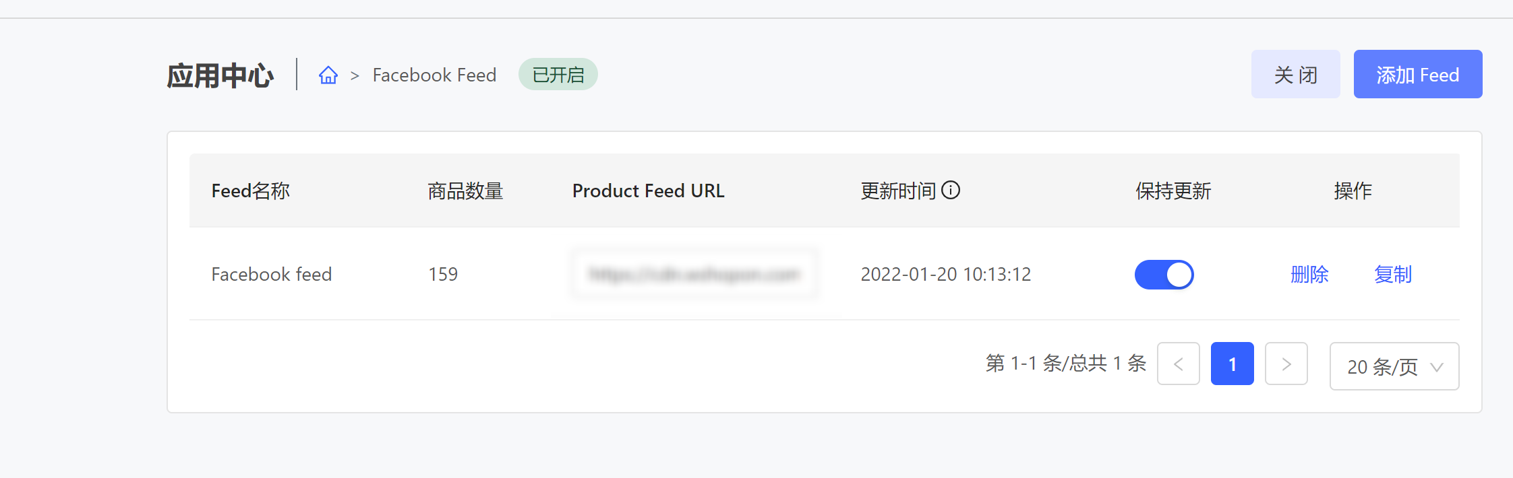
Task: Toggle the 保持更新 switch for Facebook feed
Action: 1164,275
